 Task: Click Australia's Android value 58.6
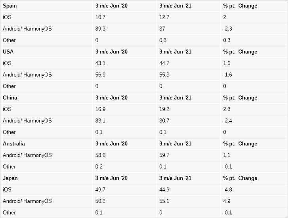(x=100, y=155)
